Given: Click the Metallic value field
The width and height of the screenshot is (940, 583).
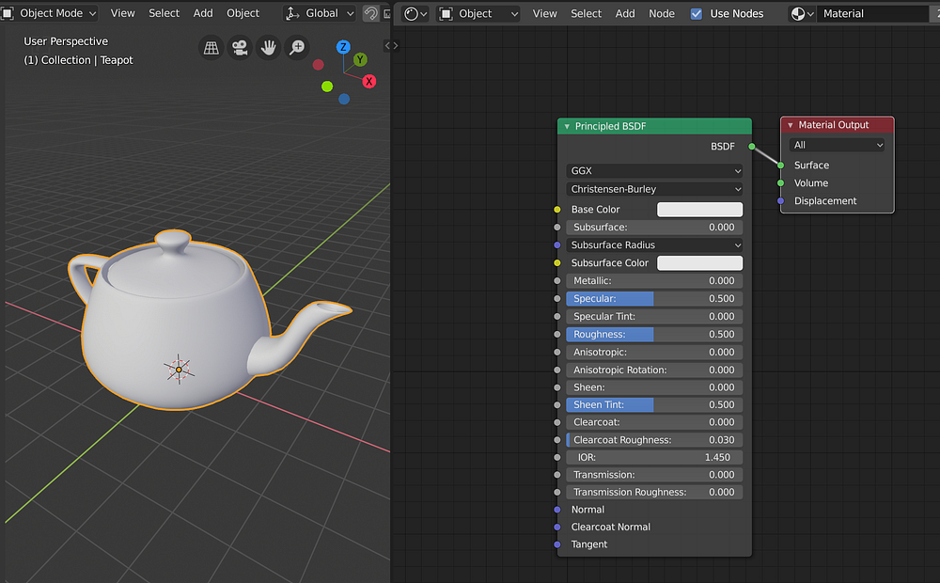Looking at the screenshot, I should point(654,281).
